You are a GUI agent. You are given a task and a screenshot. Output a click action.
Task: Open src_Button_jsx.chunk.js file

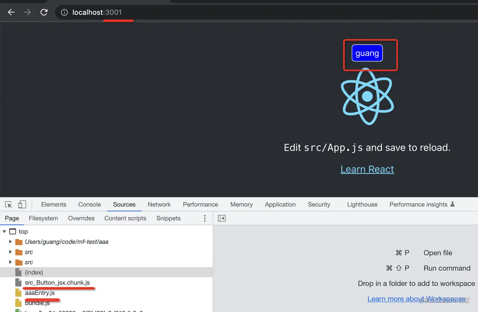(106, 283)
